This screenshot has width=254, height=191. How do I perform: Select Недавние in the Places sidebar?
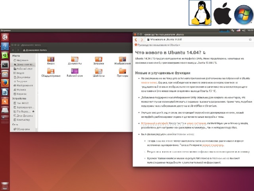click(x=23, y=60)
